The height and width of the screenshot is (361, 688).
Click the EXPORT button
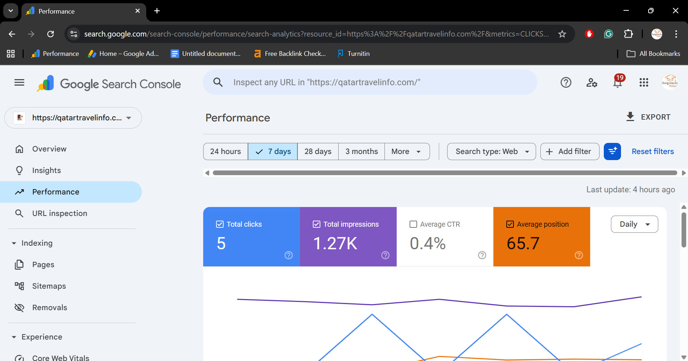[648, 117]
